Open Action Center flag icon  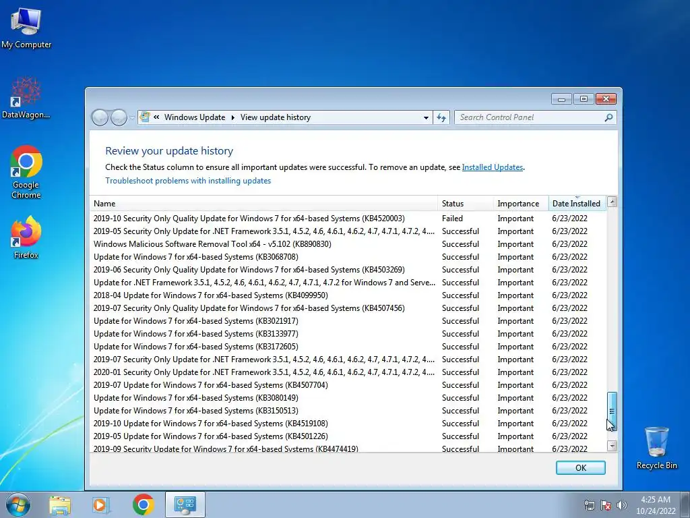[606, 506]
